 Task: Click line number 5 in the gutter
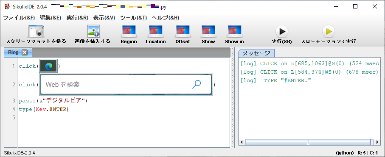tap(14, 118)
